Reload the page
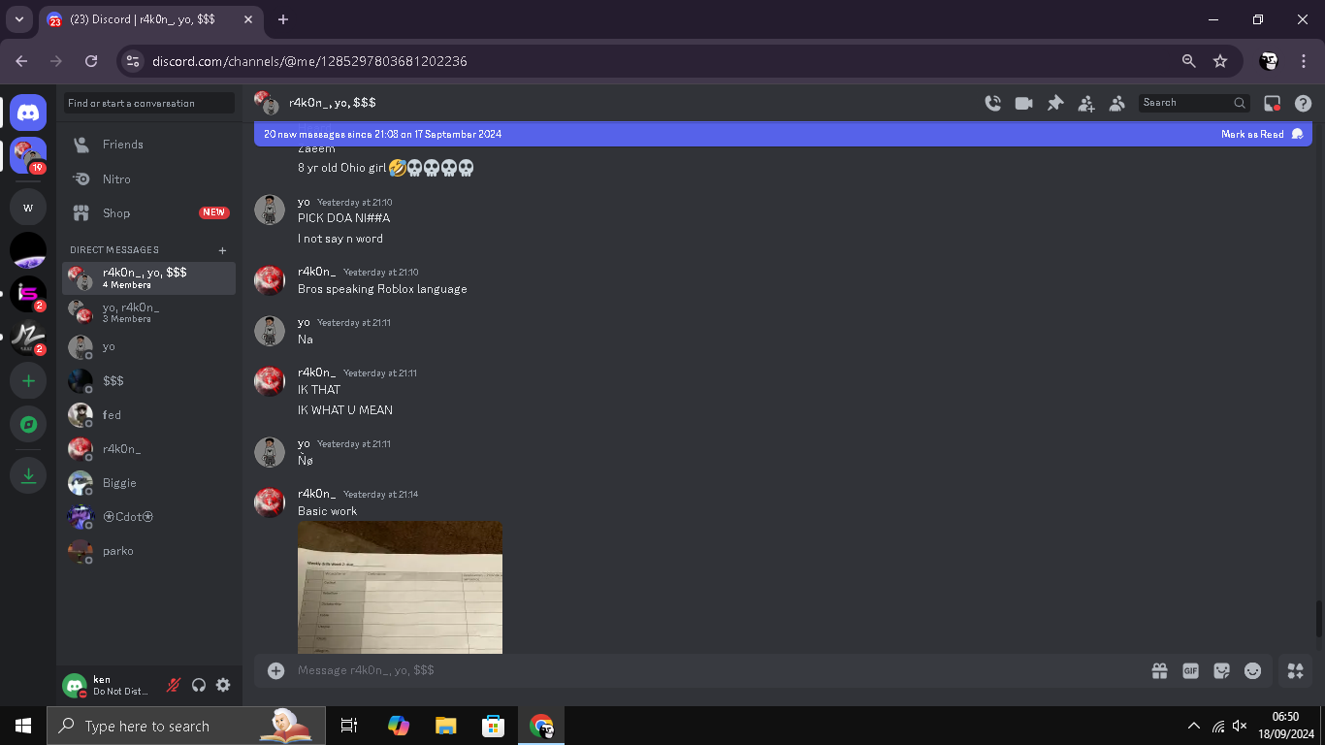Screen dimensions: 1325x745 click(91, 61)
